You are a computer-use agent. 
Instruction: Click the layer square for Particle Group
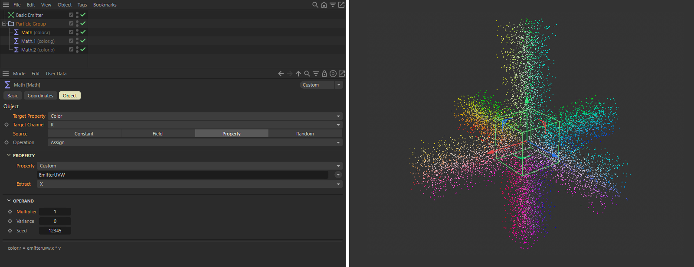pos(71,23)
